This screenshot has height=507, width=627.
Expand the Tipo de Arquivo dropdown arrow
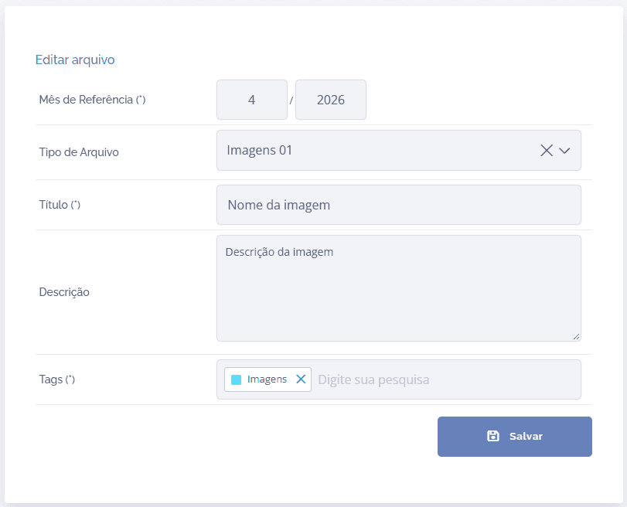564,151
